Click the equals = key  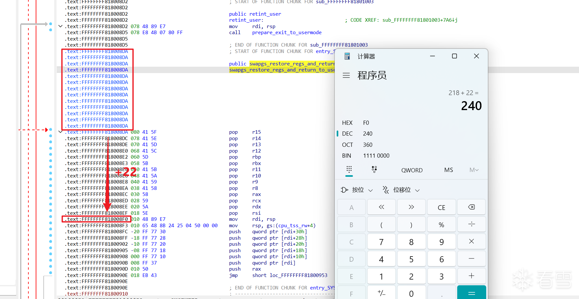point(472,293)
